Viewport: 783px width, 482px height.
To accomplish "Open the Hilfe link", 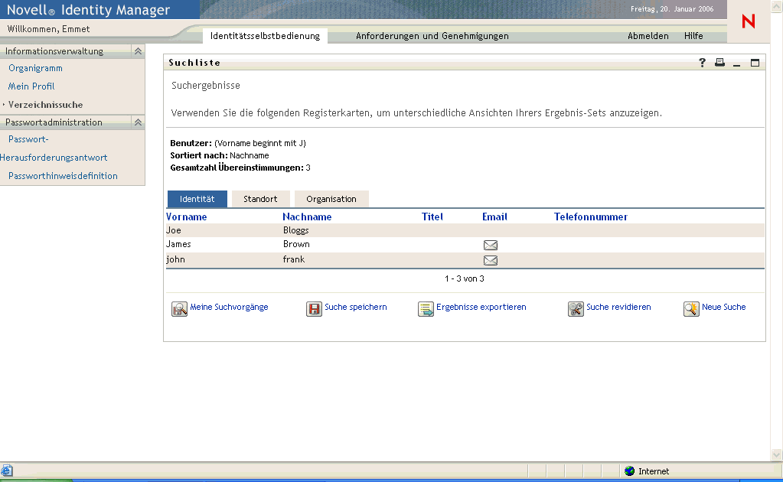I will (693, 36).
